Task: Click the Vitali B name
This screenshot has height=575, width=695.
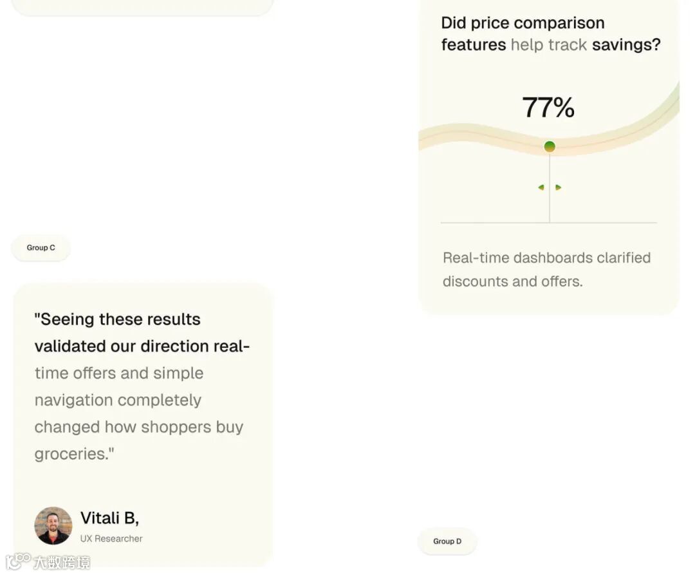Action: coord(109,518)
